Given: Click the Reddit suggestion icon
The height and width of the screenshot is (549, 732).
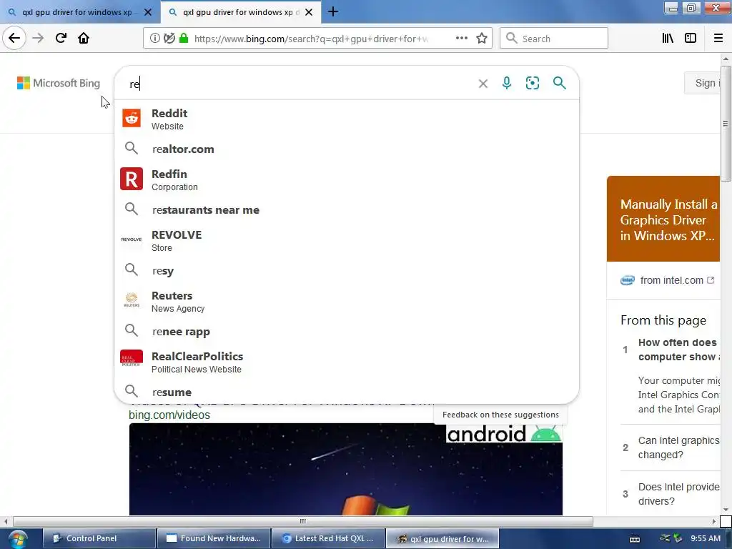Looking at the screenshot, I should [x=132, y=118].
